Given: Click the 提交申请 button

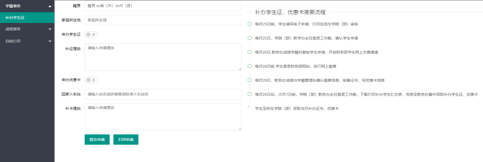Looking at the screenshot, I should click(97, 140).
